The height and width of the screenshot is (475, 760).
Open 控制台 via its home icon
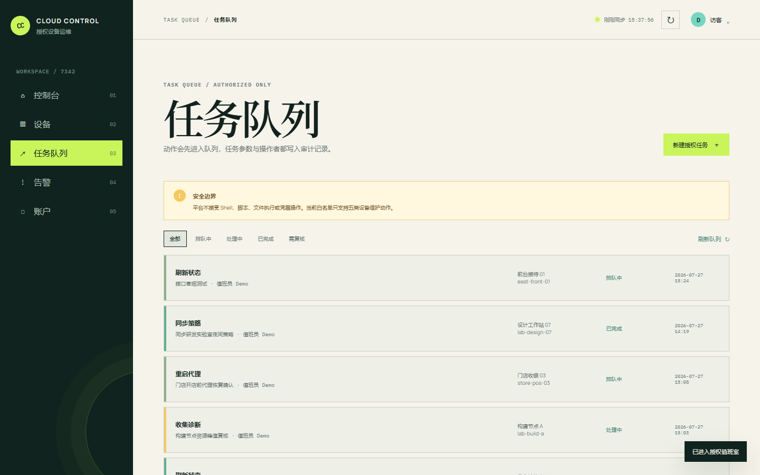23,96
